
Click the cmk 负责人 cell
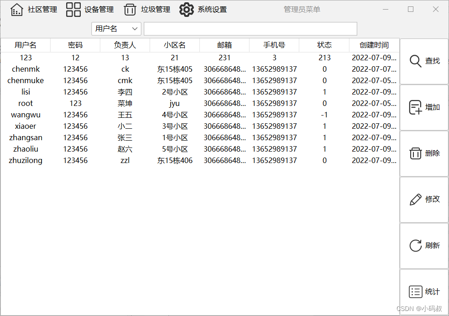(125, 80)
